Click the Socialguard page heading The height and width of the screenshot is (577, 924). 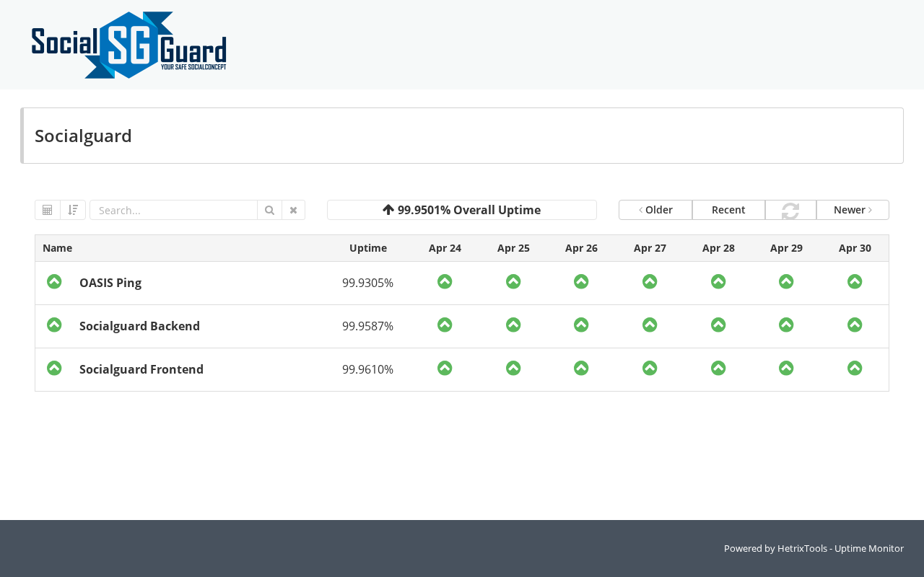pyautogui.click(x=83, y=136)
